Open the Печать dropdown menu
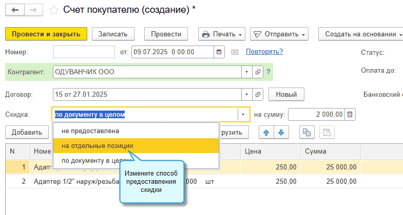Screen dimensions: 403x215 tap(222, 34)
